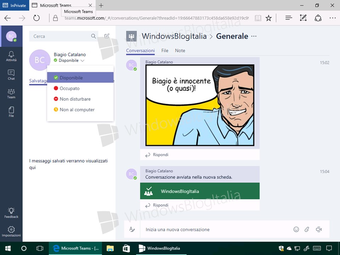
Task: Open the Action Center notifications icon
Action: click(x=329, y=248)
